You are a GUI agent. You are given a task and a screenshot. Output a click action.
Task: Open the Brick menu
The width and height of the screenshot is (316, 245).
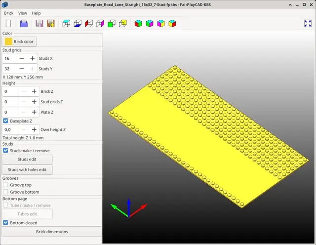tap(9, 13)
